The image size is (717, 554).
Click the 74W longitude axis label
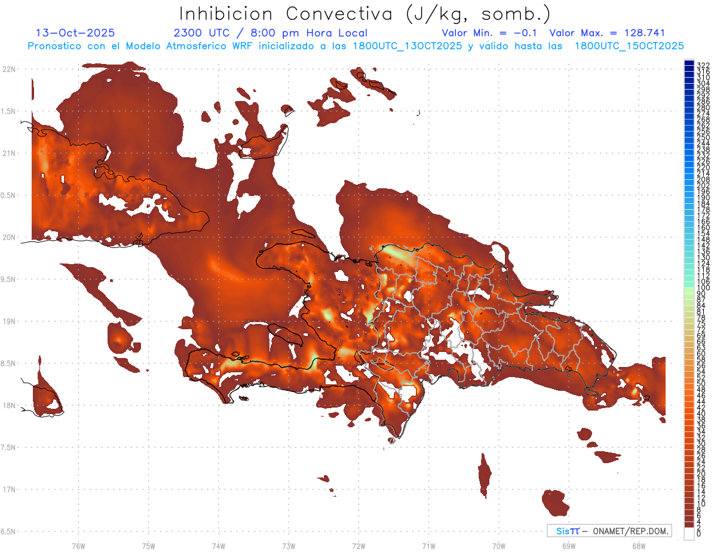click(219, 545)
